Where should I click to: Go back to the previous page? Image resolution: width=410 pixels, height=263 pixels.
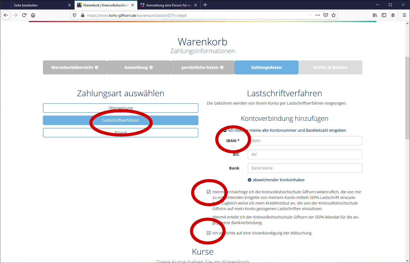6,15
